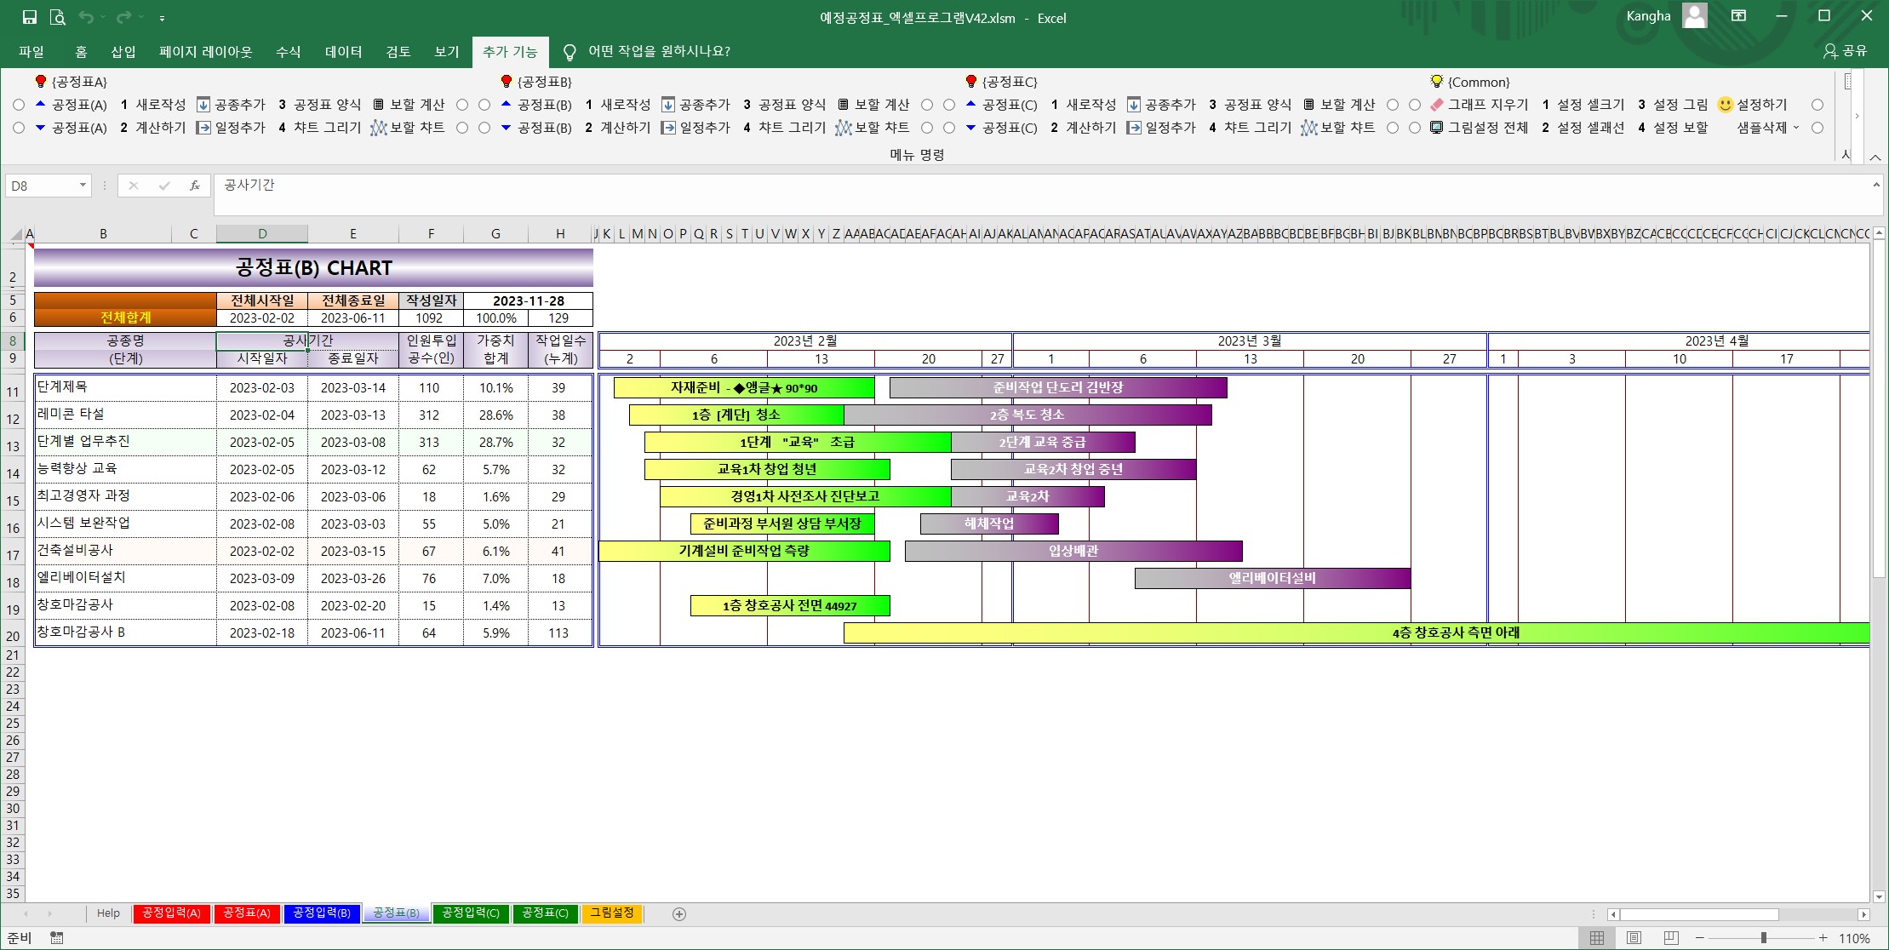
Task: Click 공종추가 icon in 공정표A group
Action: (x=203, y=105)
